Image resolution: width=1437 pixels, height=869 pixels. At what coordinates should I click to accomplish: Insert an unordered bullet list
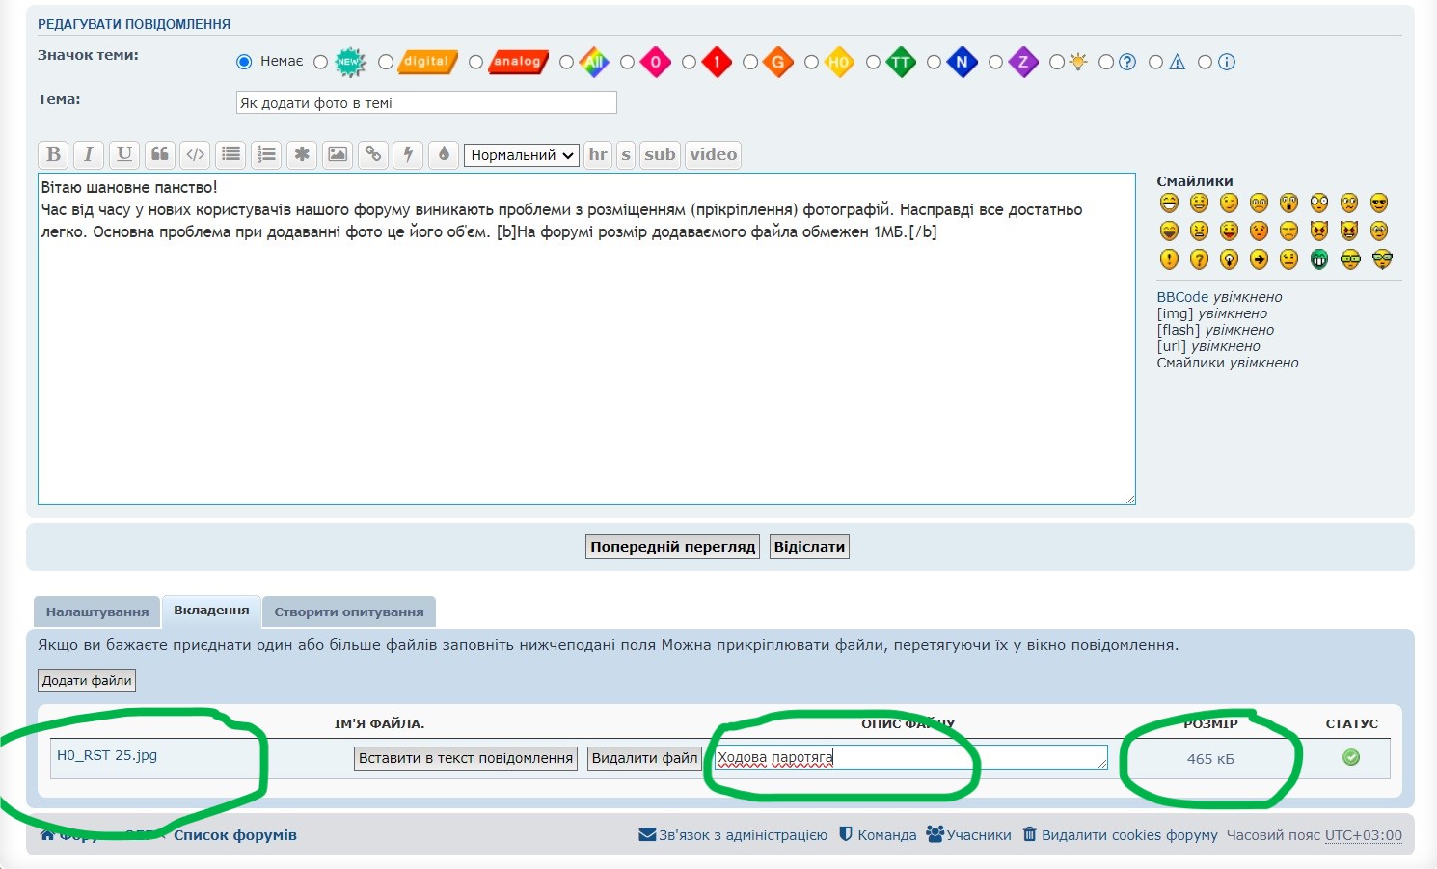click(230, 154)
